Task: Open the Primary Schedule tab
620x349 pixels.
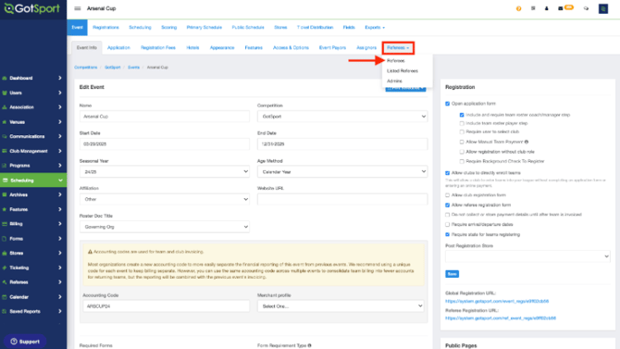Action: pyautogui.click(x=204, y=27)
